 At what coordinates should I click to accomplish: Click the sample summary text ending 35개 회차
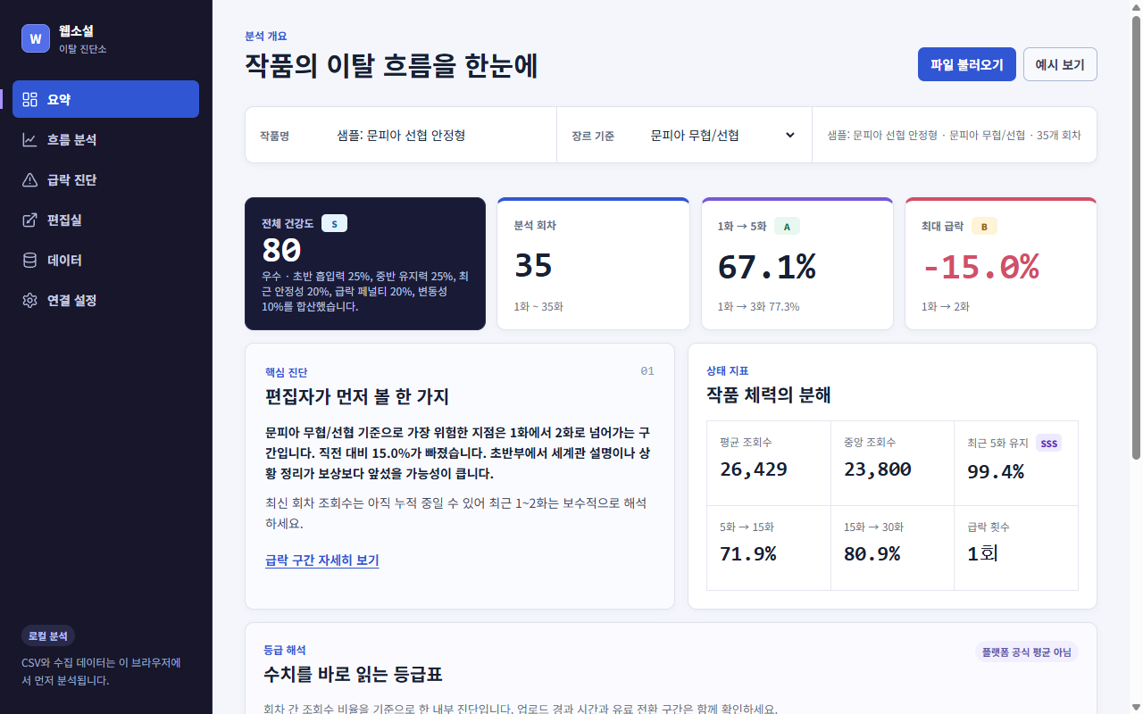[954, 135]
